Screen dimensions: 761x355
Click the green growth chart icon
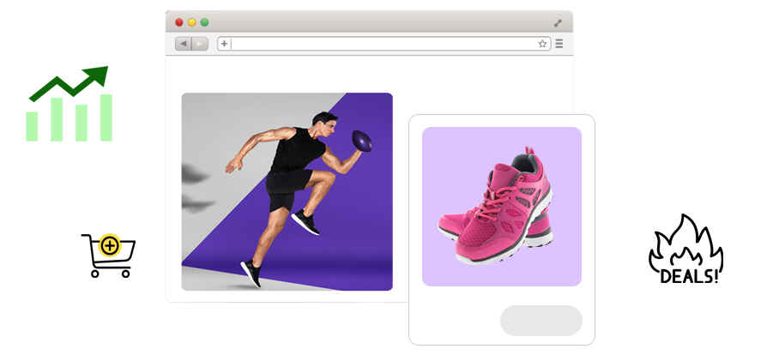click(x=69, y=104)
